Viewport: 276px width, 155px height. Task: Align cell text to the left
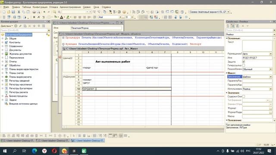pyautogui.click(x=75, y=17)
